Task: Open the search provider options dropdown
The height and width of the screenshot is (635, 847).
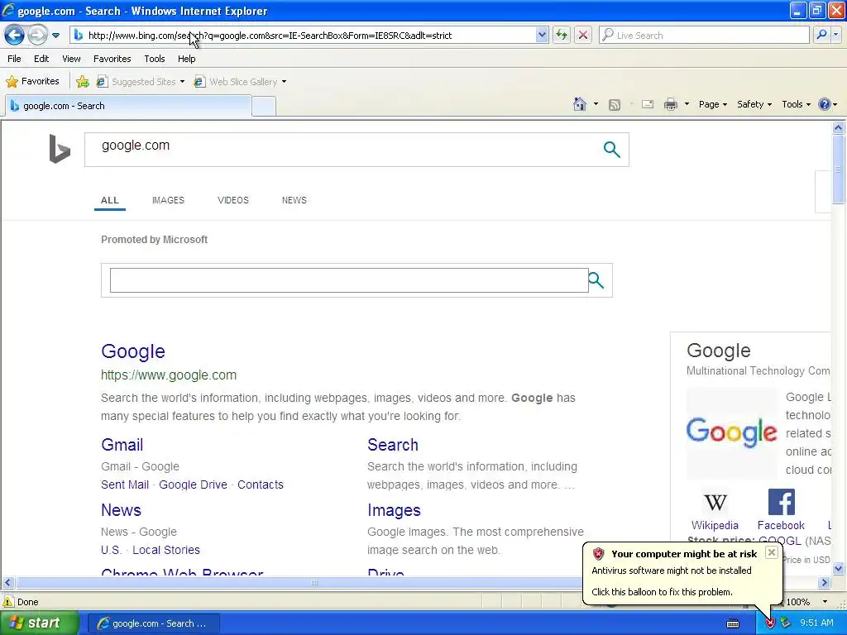Action: click(x=835, y=35)
